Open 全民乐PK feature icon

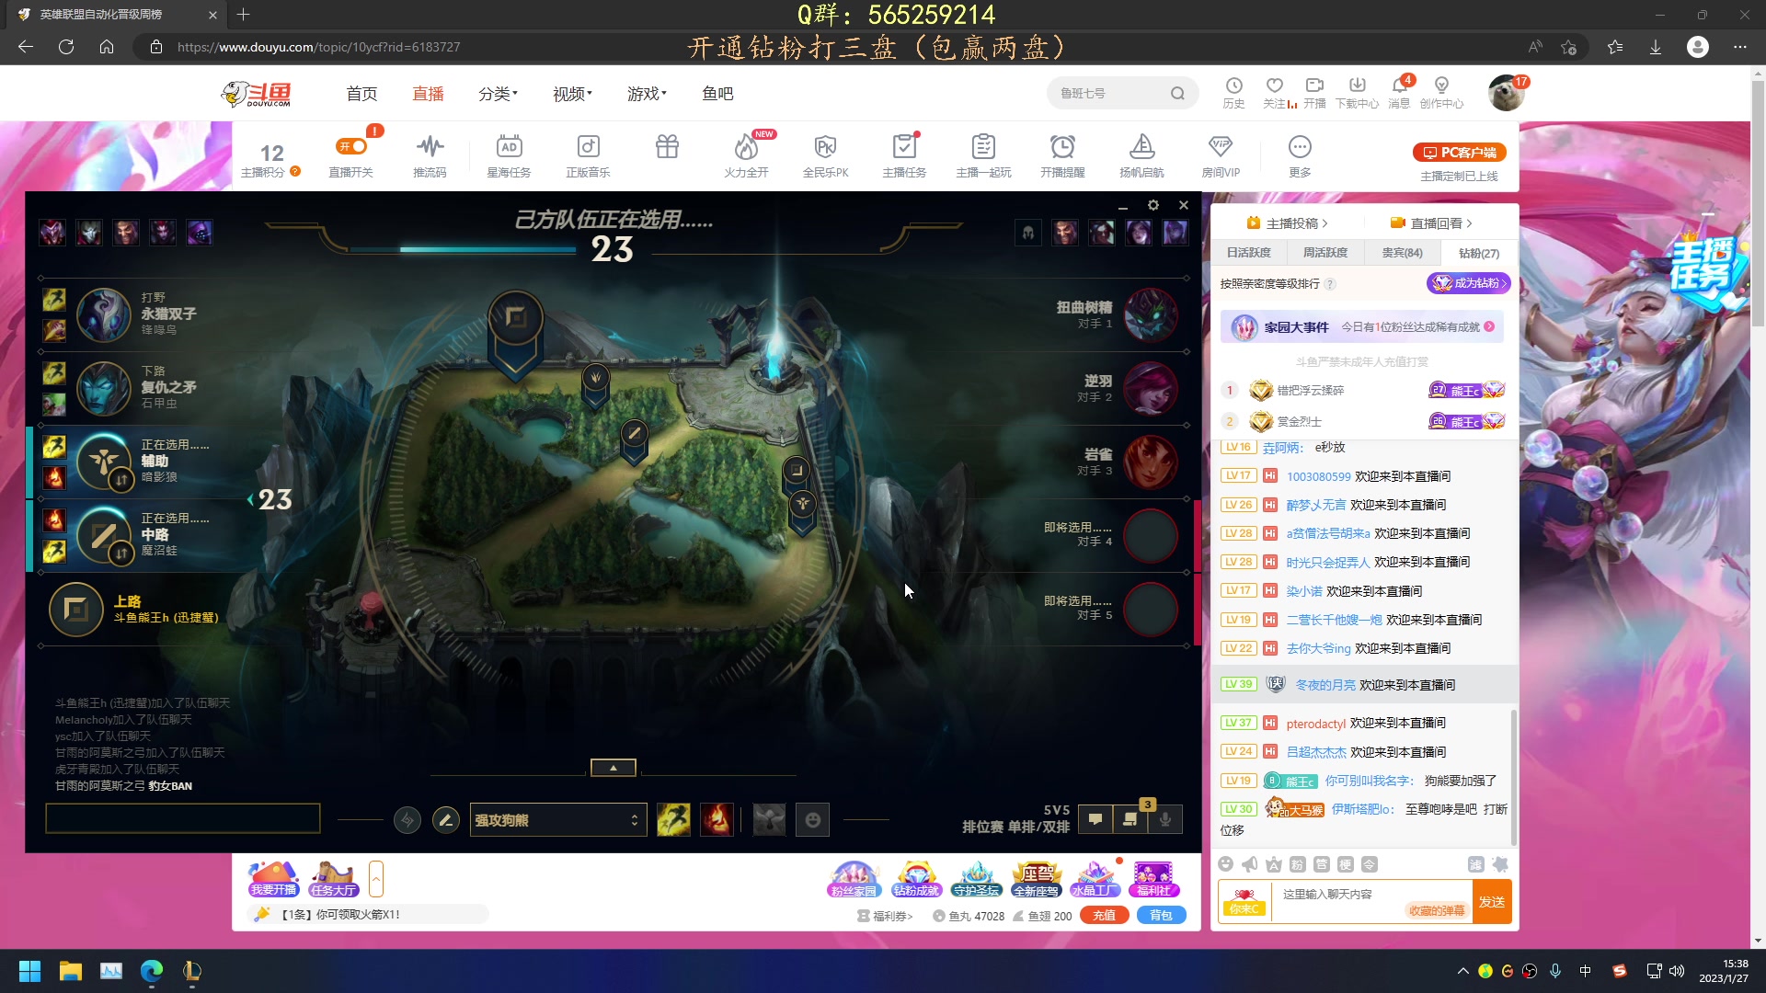(x=825, y=147)
